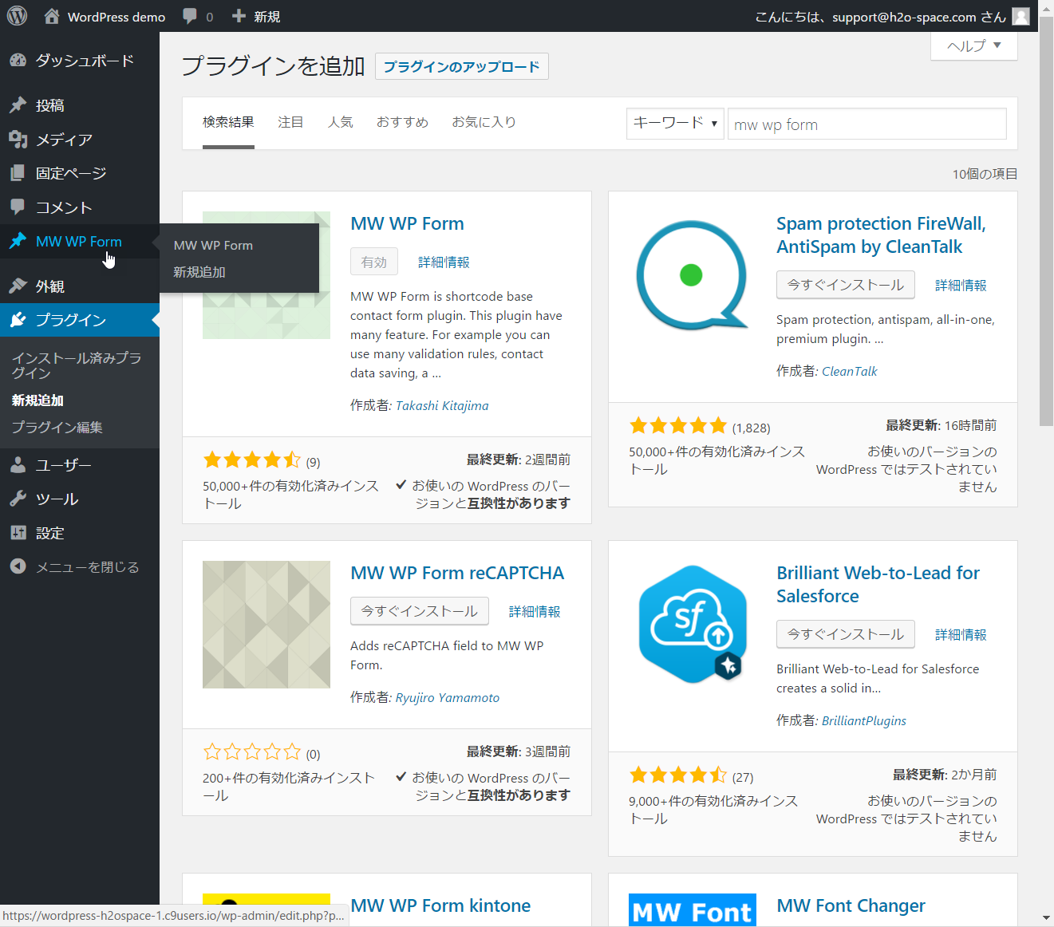The width and height of the screenshot is (1054, 927).
Task: Click the CleanTalk plugin thumbnail
Action: [692, 275]
